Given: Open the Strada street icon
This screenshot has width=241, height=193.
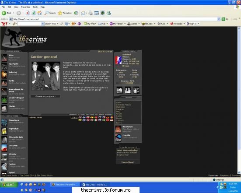Looking at the screenshot, I should [4, 157].
